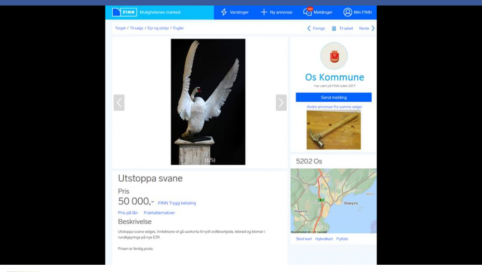The image size is (482, 272).
Task: Click the map of Osøyro
Action: point(334,201)
